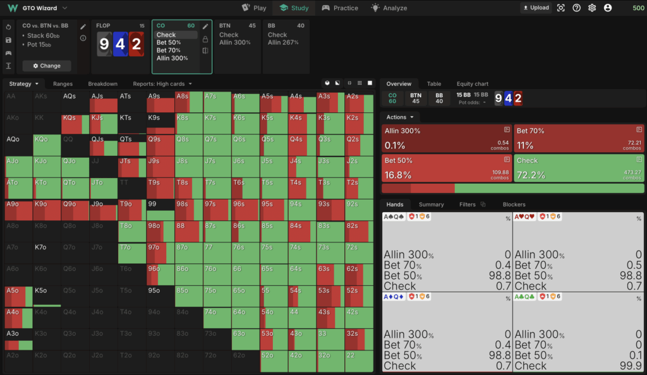Expand the Strategy dropdown
This screenshot has width=647, height=375.
[x=24, y=83]
